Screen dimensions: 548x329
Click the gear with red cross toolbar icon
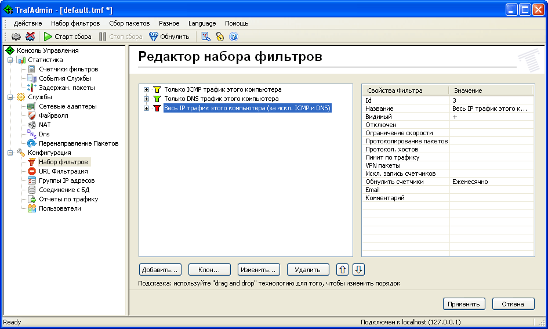click(30, 37)
